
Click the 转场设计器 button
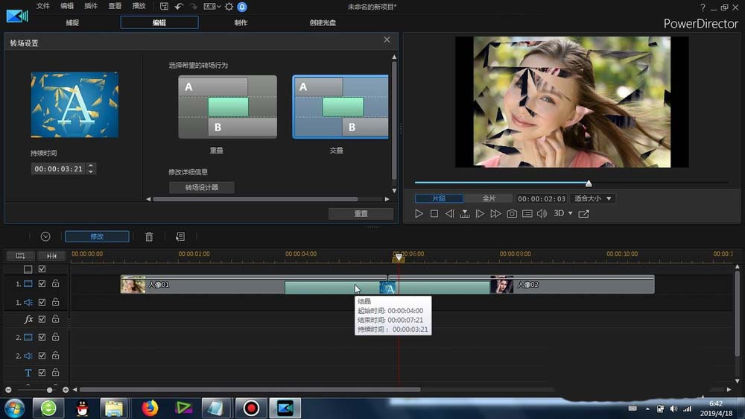201,187
